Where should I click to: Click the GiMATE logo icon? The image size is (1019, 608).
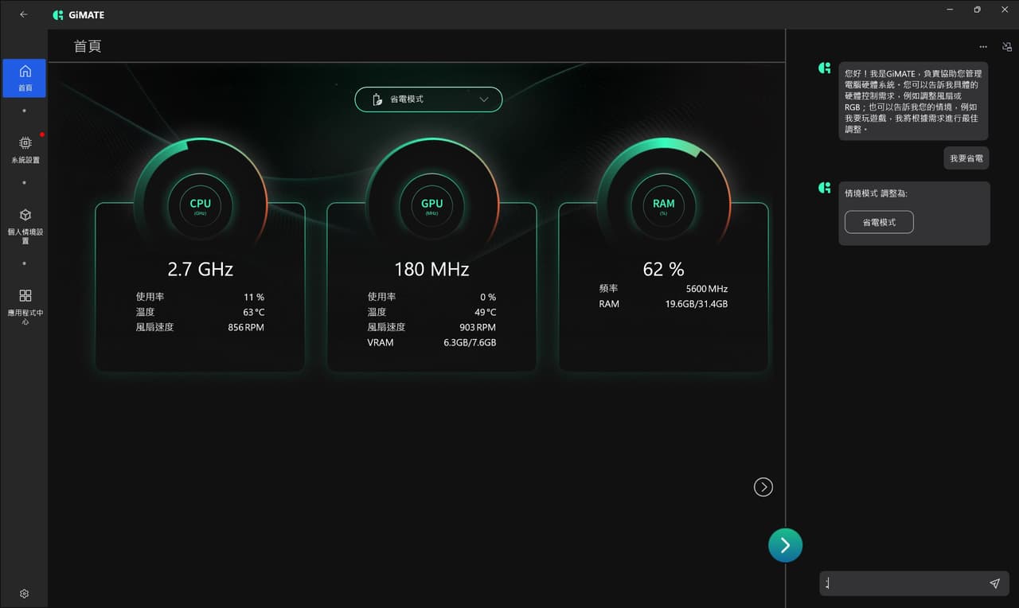[57, 14]
